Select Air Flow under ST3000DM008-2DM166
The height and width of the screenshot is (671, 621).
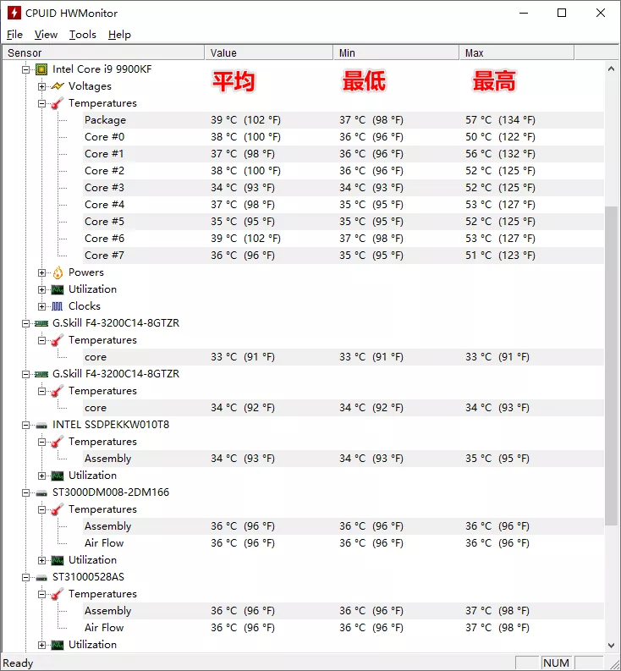[x=343, y=543]
